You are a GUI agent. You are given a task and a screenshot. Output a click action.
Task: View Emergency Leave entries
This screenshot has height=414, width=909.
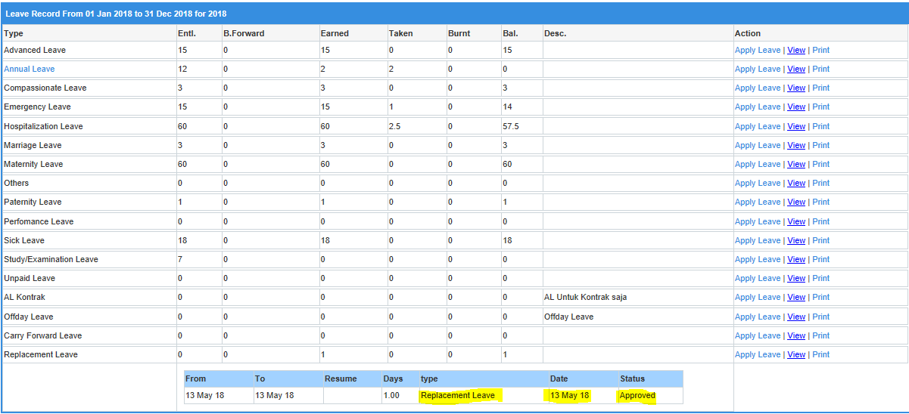pos(796,107)
